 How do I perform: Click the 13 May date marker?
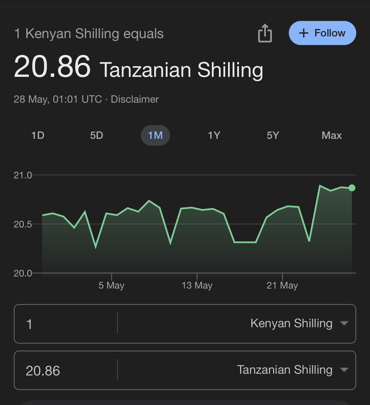point(197,285)
